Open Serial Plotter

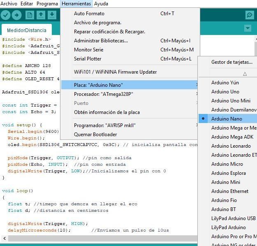click(x=129, y=59)
